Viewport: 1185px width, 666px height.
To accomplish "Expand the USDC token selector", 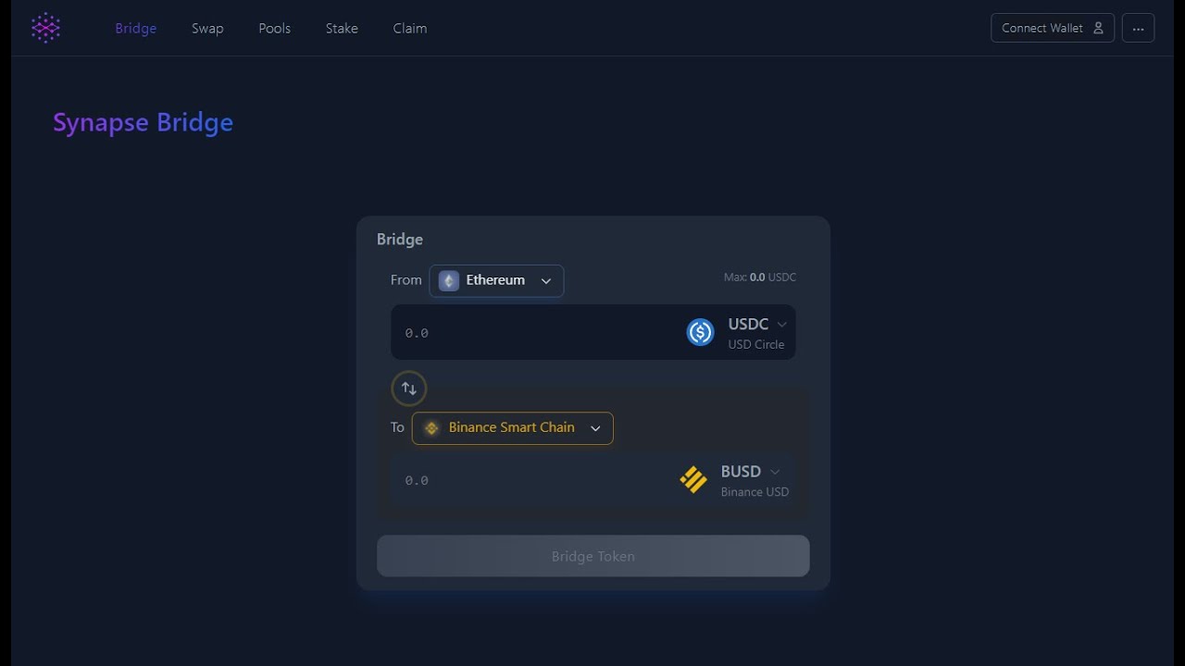I will click(757, 325).
